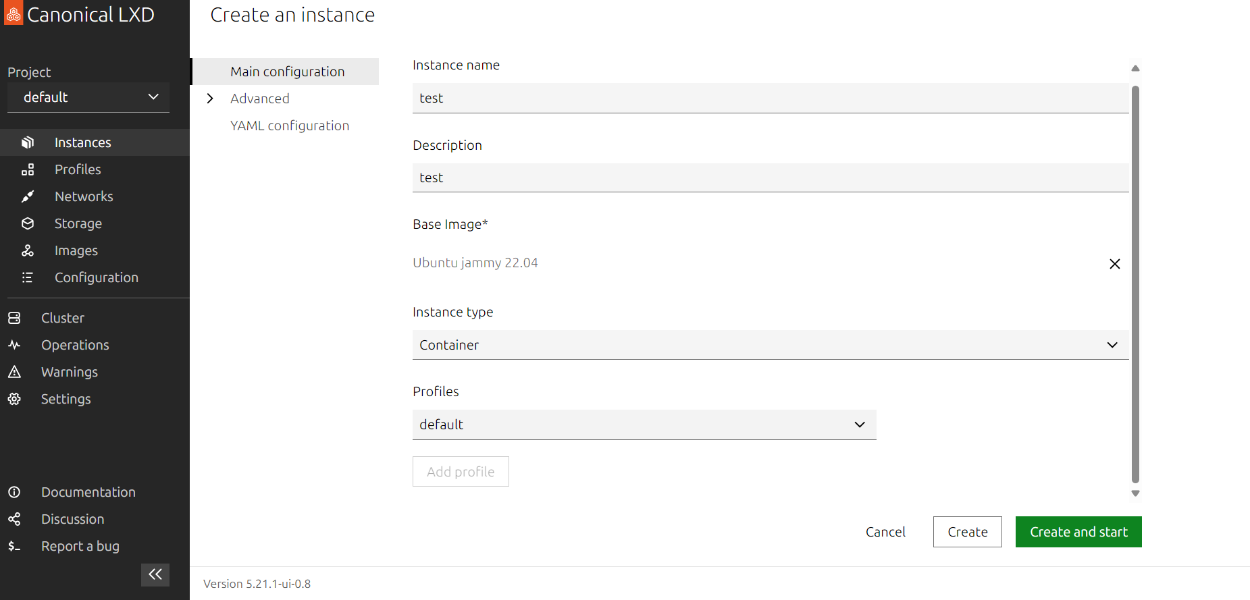Click the Settings gear icon
This screenshot has width=1250, height=600.
[14, 399]
